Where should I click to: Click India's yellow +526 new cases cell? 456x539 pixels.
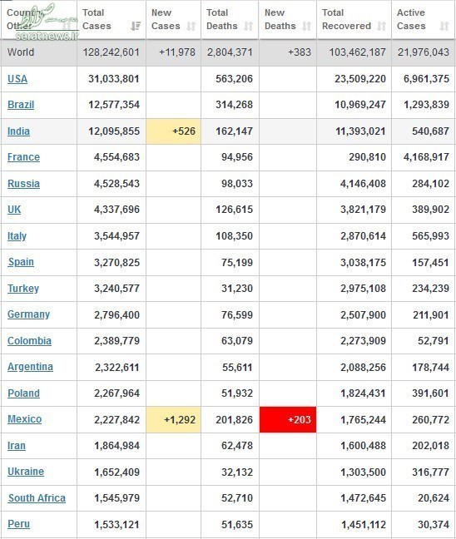173,131
